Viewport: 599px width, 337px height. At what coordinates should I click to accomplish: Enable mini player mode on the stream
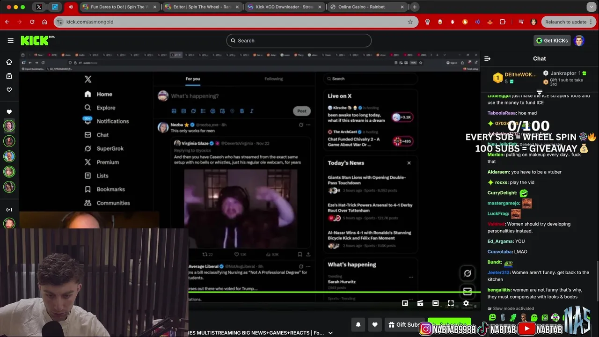(405, 303)
